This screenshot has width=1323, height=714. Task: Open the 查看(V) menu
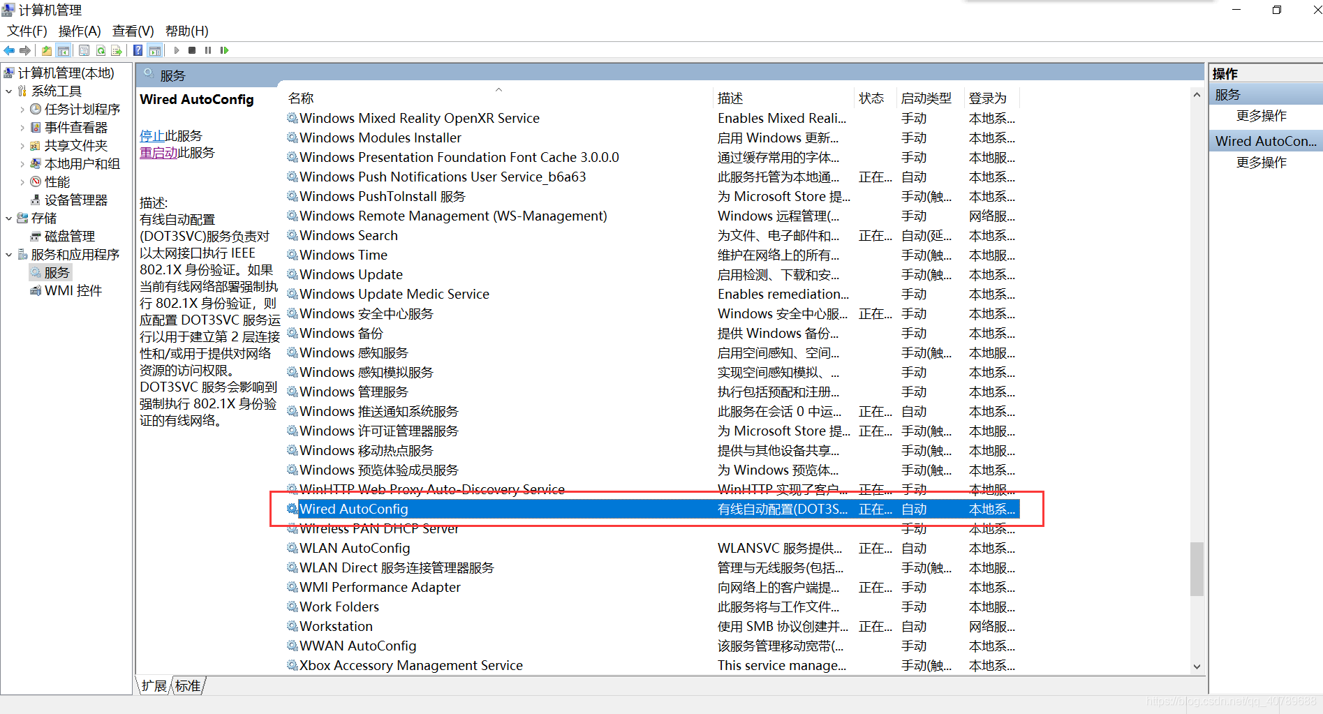(133, 31)
